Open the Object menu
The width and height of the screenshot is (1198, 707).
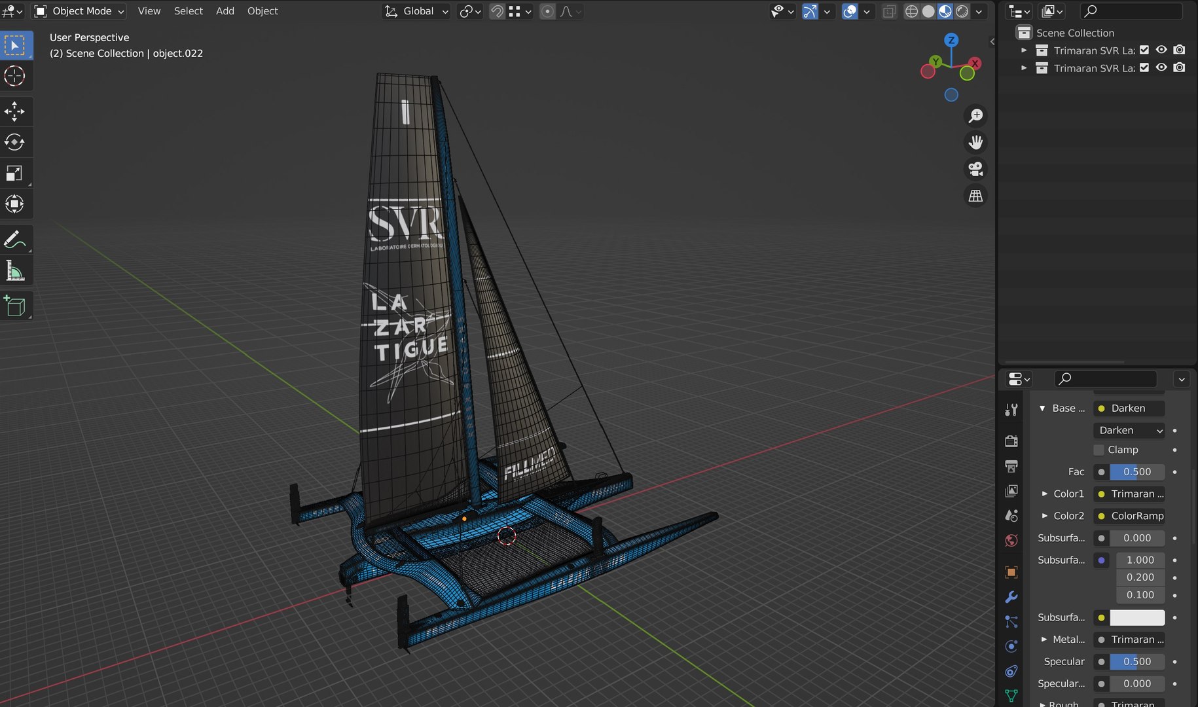(x=263, y=11)
